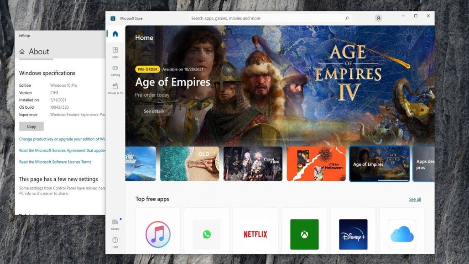Screen dimensions: 469x264
Task: Open Help in Microsoft Store sidebar
Action: click(115, 242)
